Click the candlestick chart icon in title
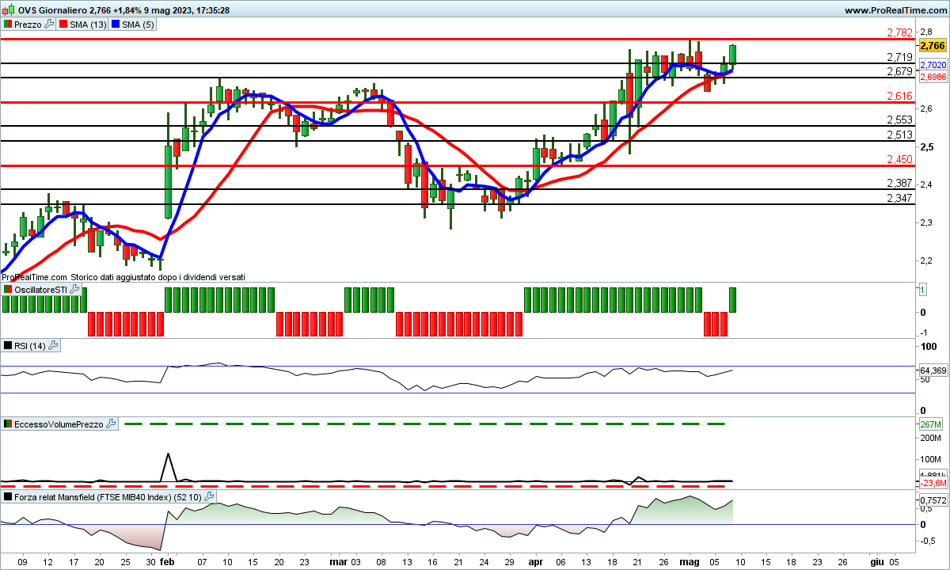 click(x=9, y=10)
